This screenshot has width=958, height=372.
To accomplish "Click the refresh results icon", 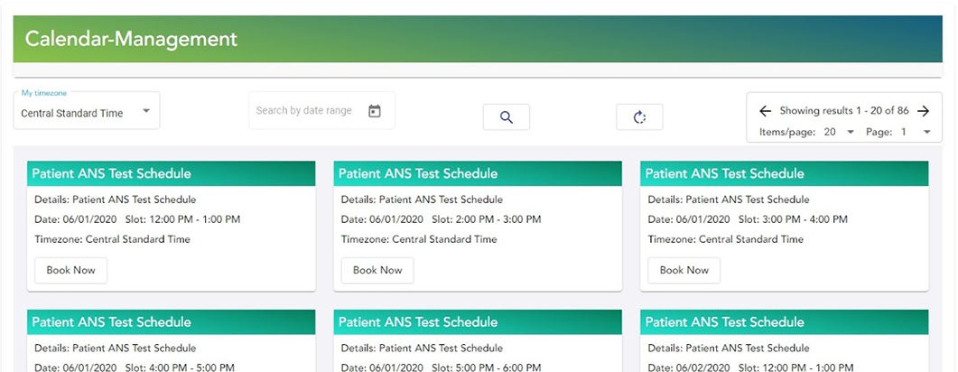I will [x=639, y=117].
